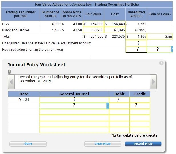Viewport: 176px width, 154px height.
Task: Open second-row General Journal account dropdown
Action: (x=107, y=106)
